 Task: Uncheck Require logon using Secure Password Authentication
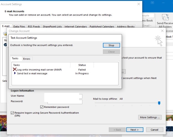12,113
